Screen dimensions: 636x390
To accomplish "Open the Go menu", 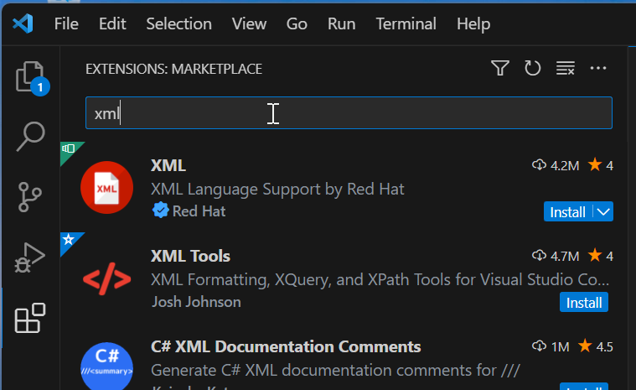I will pyautogui.click(x=297, y=24).
